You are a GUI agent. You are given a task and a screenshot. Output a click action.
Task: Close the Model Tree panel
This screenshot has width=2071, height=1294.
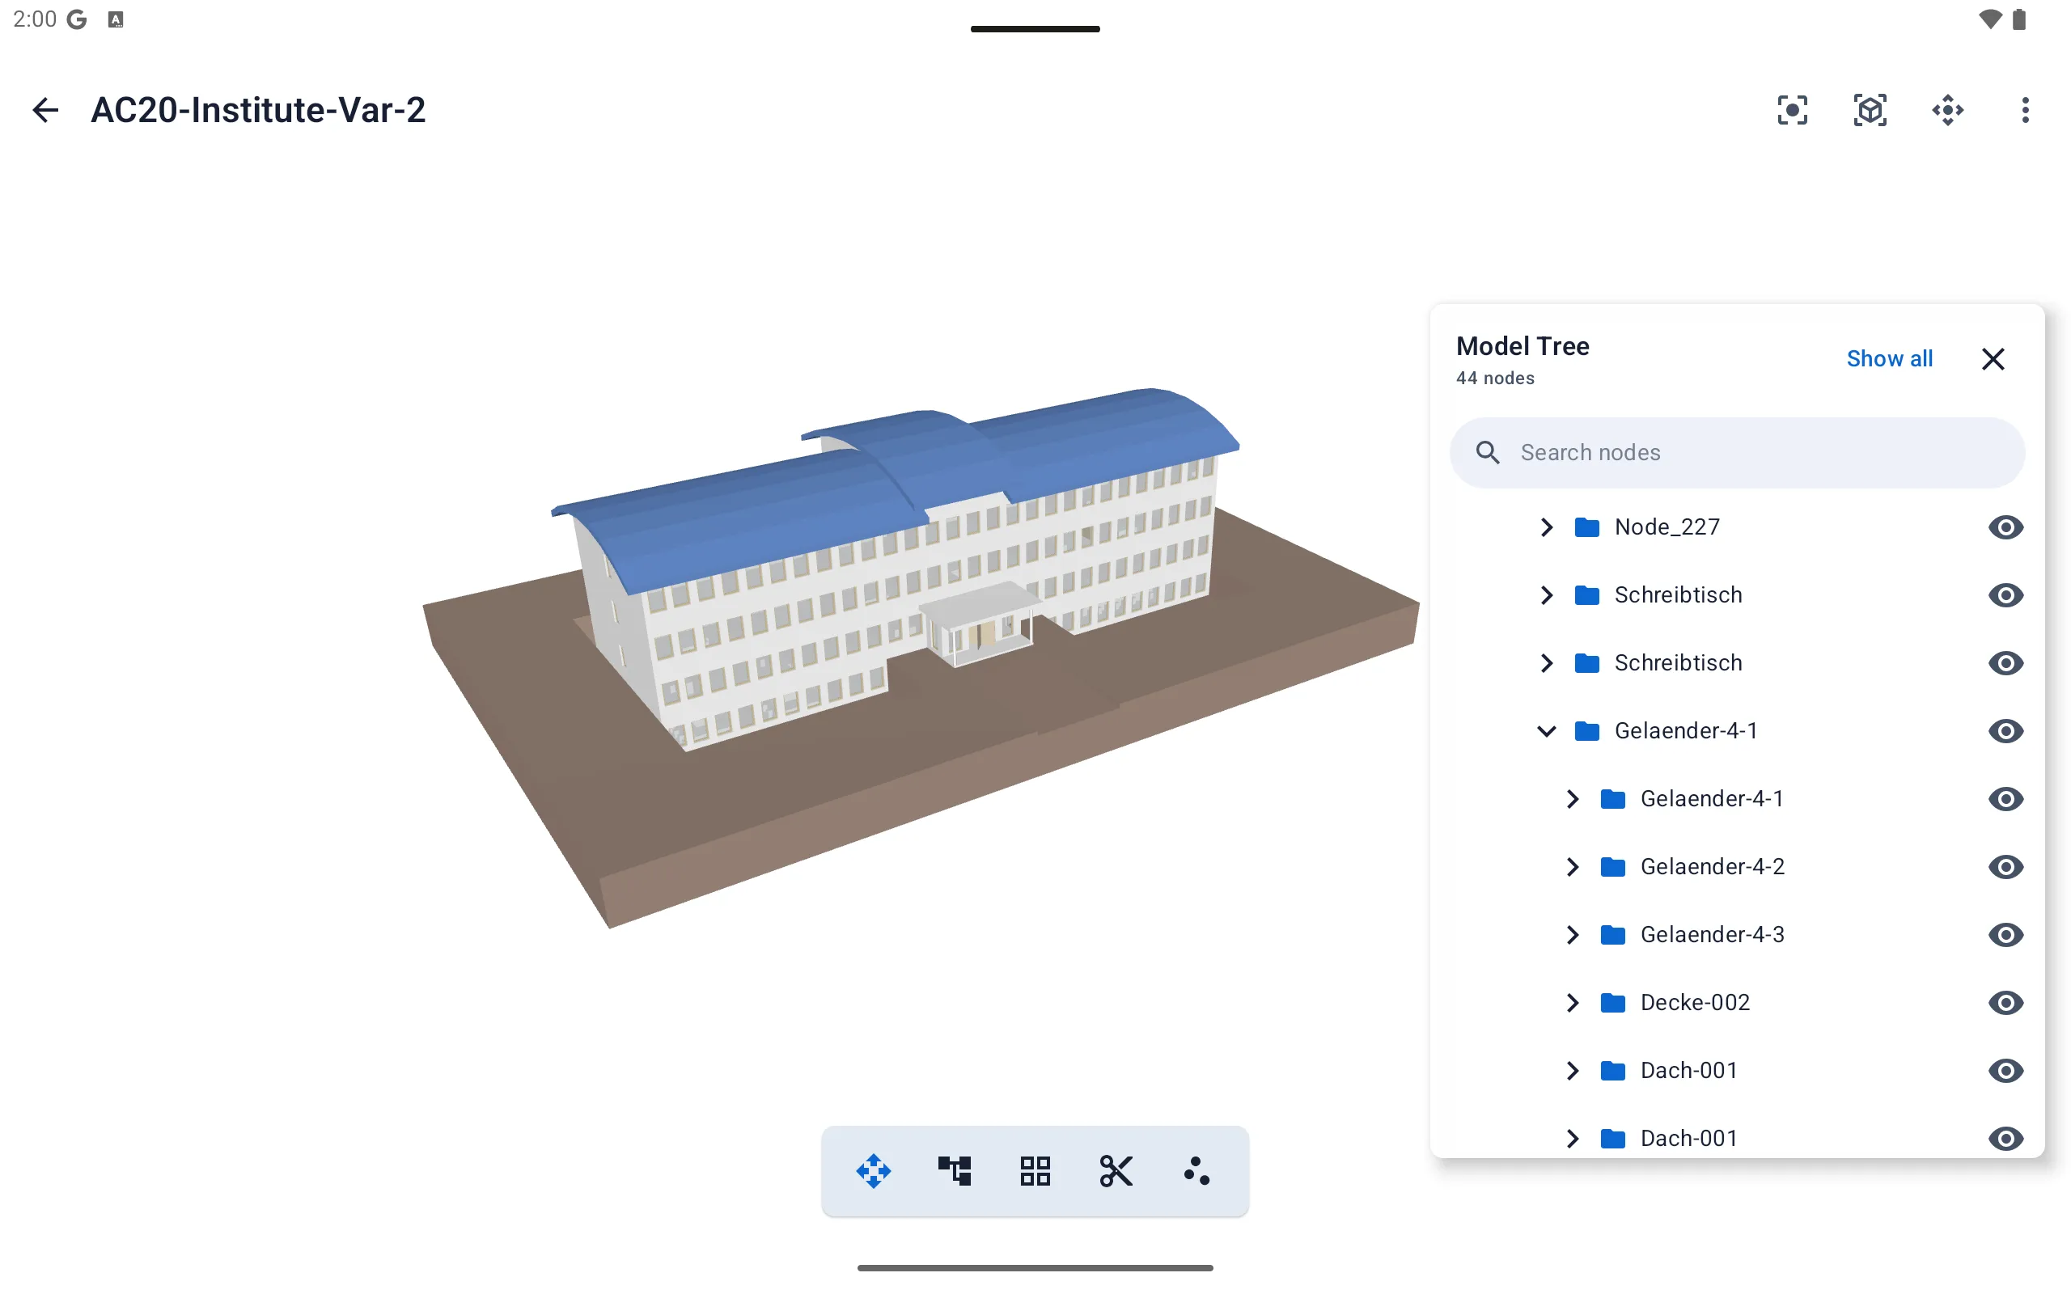[1993, 358]
